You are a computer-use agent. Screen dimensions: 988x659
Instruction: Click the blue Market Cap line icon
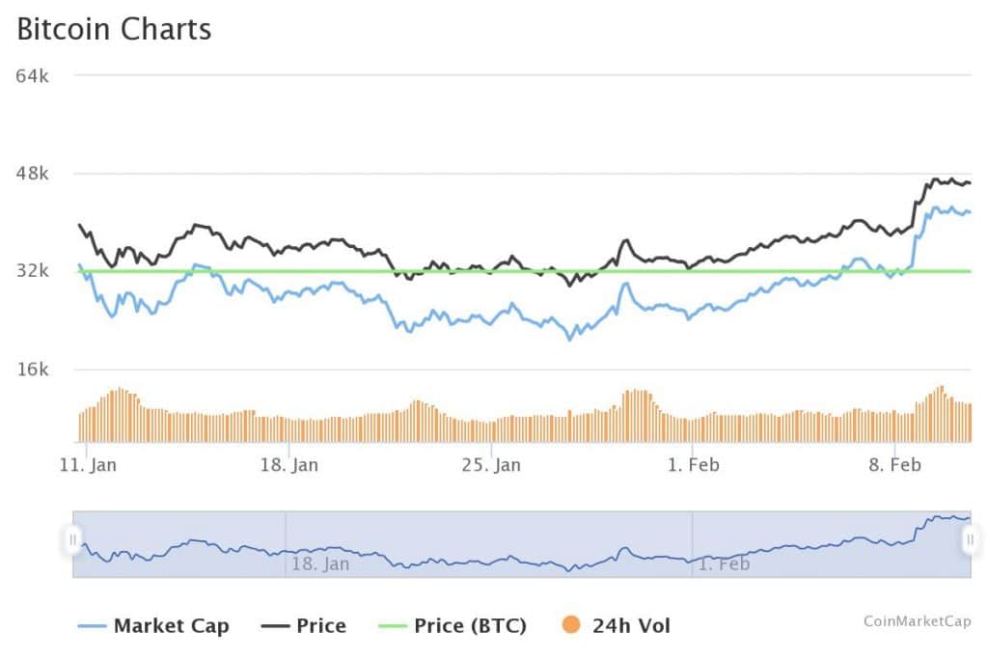click(92, 625)
